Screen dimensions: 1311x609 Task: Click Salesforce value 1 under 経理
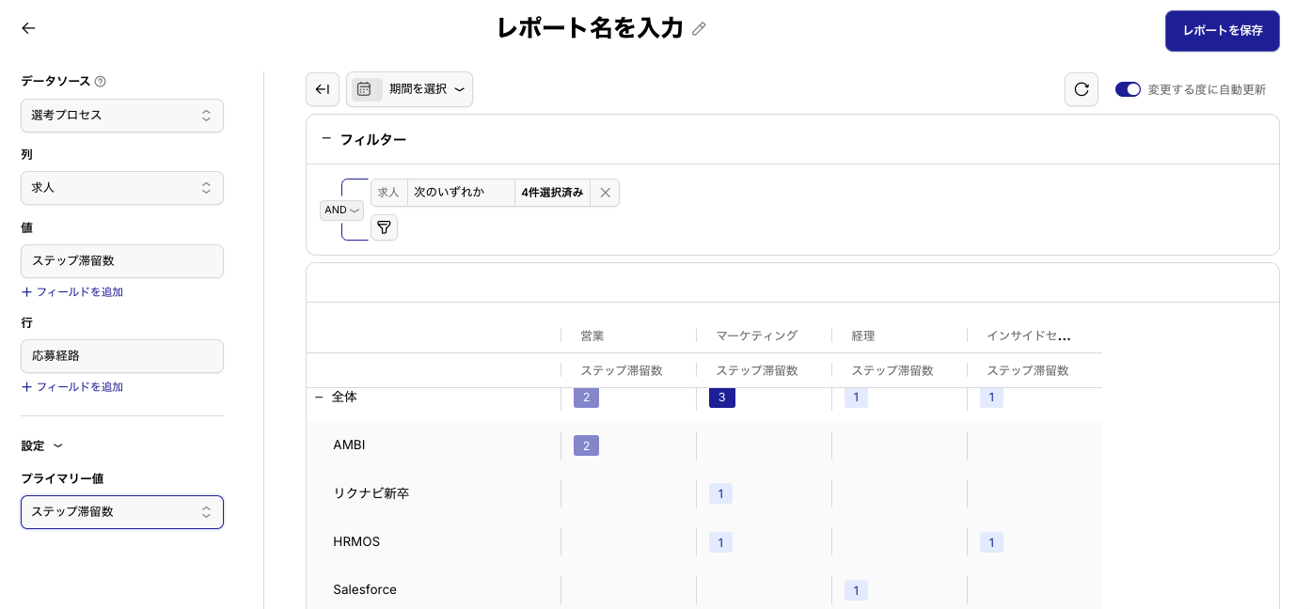(x=856, y=590)
